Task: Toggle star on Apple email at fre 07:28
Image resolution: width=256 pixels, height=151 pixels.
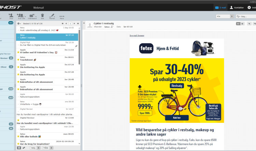Action: [x=18, y=75]
